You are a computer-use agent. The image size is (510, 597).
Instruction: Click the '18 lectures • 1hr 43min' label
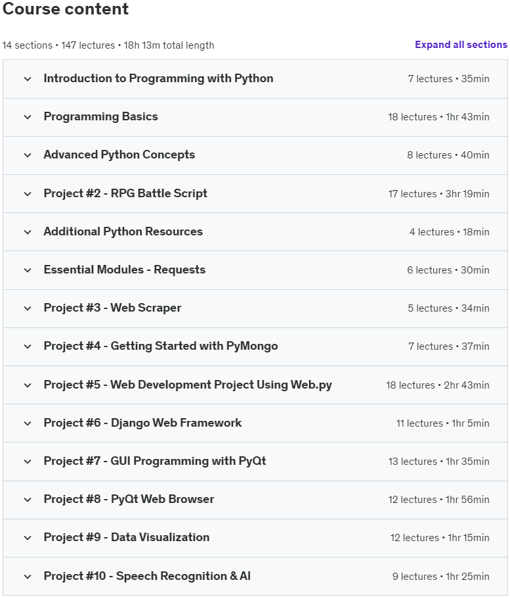click(438, 117)
